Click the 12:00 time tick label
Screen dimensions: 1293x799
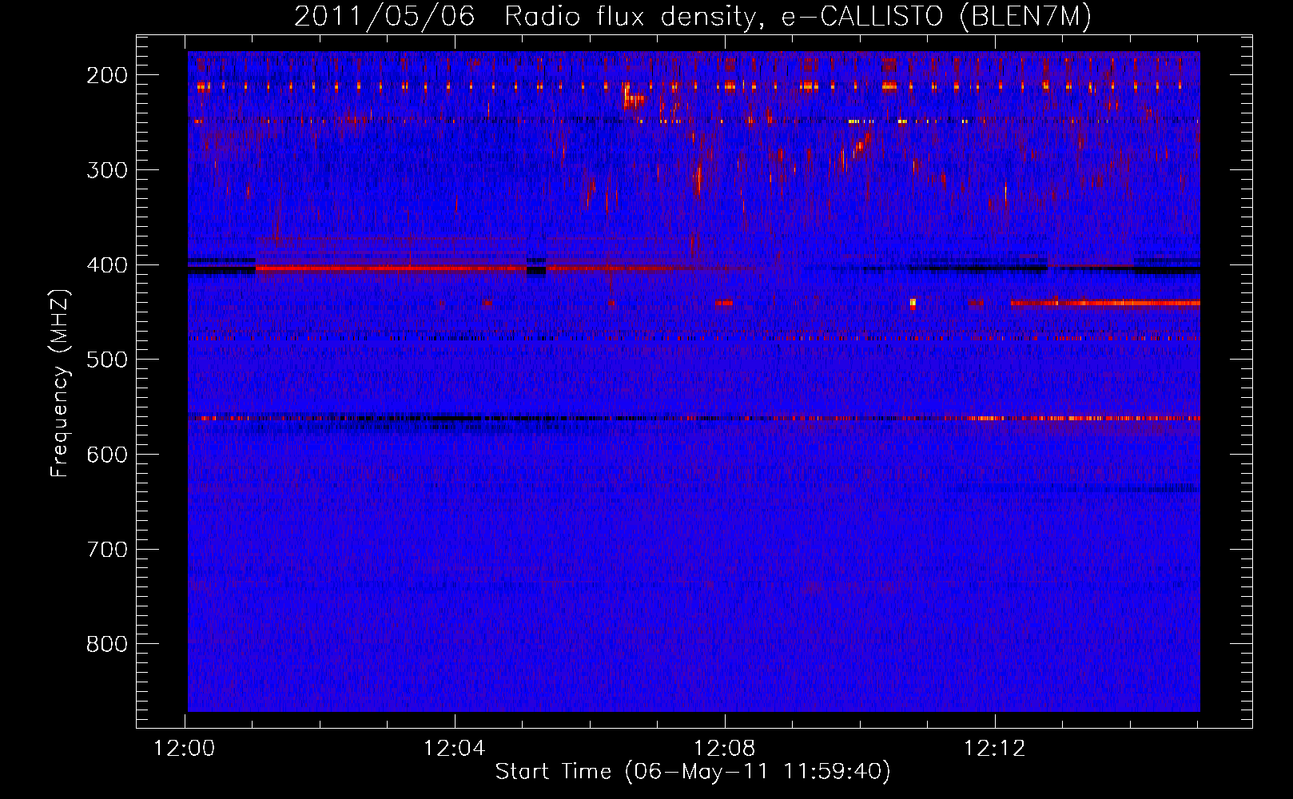(185, 749)
